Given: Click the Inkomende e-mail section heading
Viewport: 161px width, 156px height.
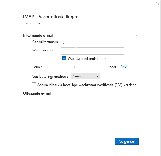Looking at the screenshot, I should click(x=38, y=36).
